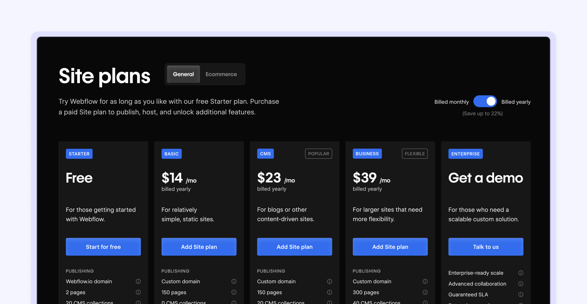
Task: Add Site plan for the $14 Basic tier
Action: 199,247
